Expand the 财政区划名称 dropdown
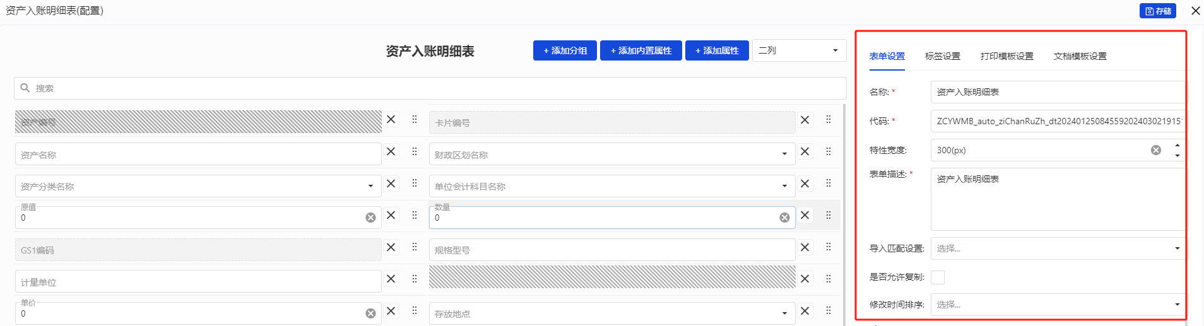Viewport: 1204px width, 326px height. (784, 154)
